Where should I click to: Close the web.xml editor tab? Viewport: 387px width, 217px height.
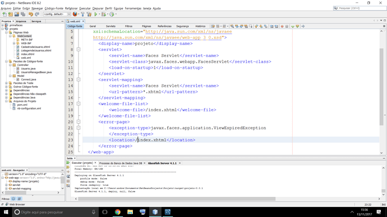[x=83, y=21]
